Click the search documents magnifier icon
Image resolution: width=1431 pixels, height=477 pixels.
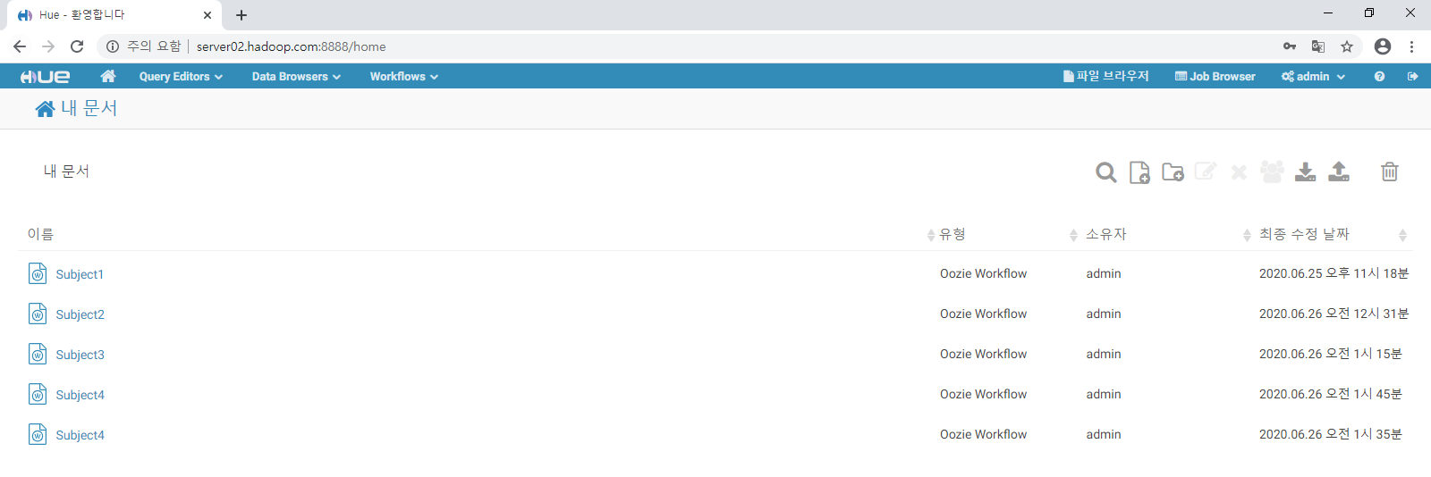pyautogui.click(x=1106, y=172)
